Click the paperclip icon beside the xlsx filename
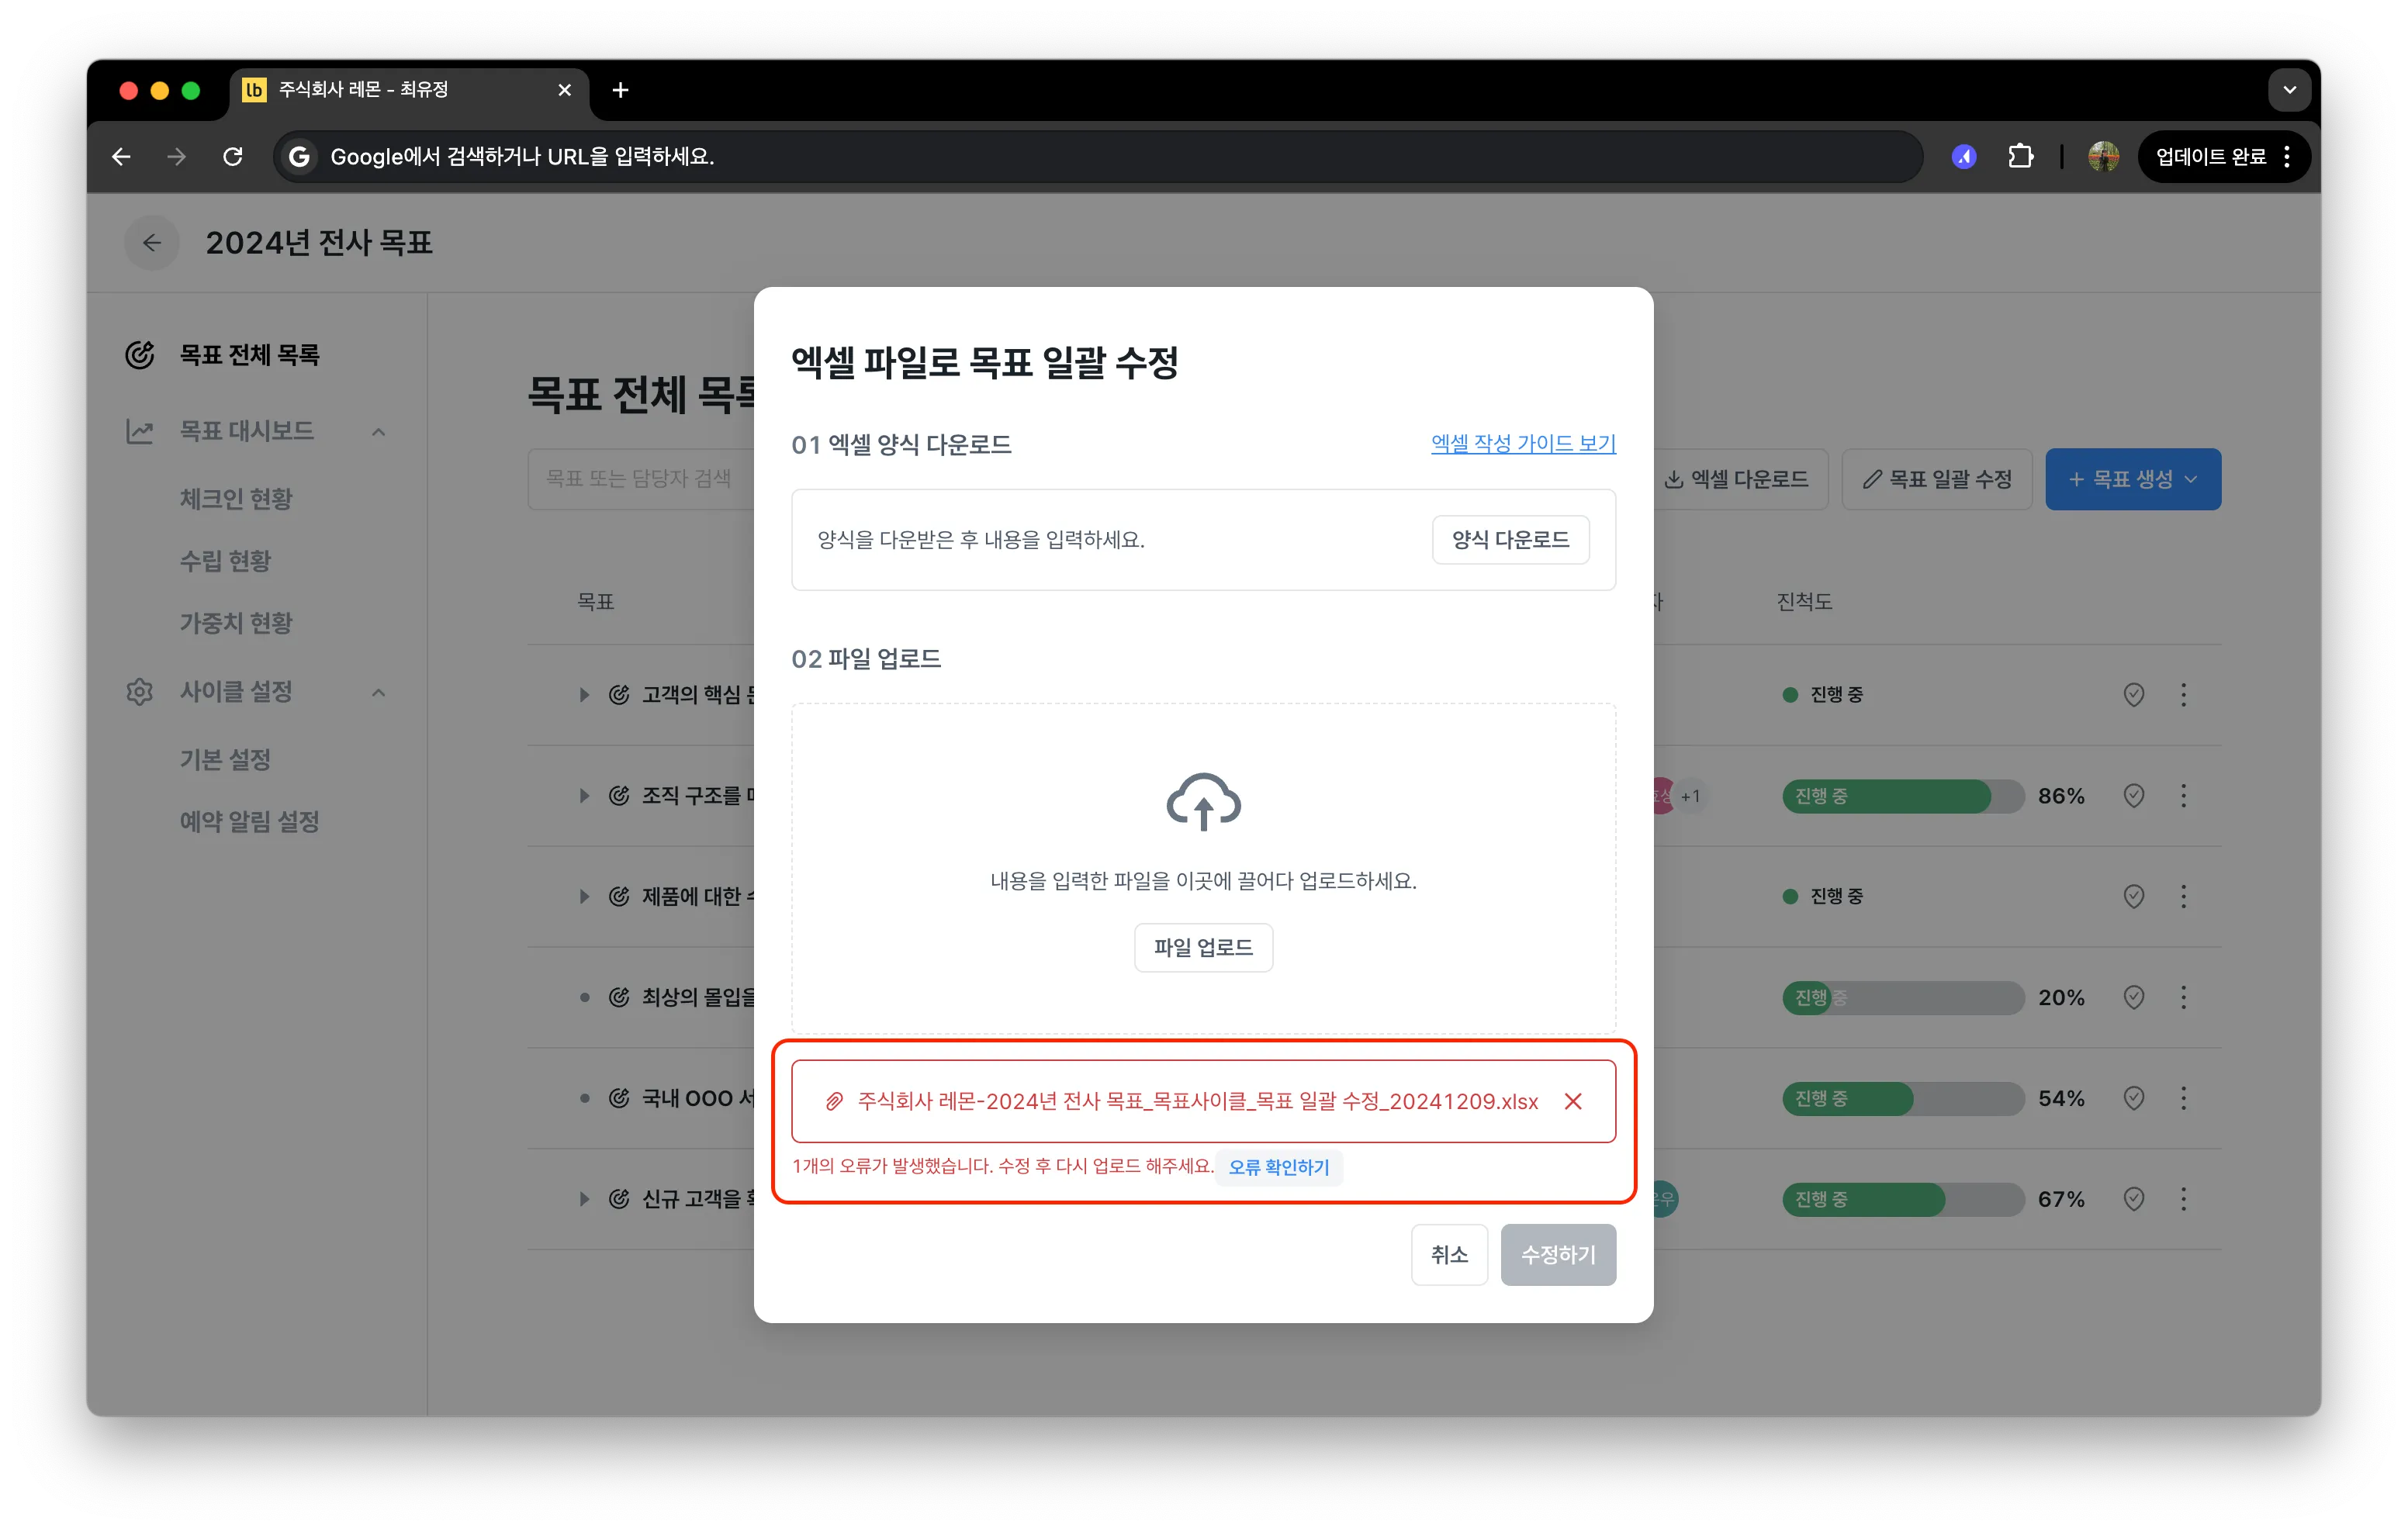The height and width of the screenshot is (1531, 2408). tap(834, 1101)
